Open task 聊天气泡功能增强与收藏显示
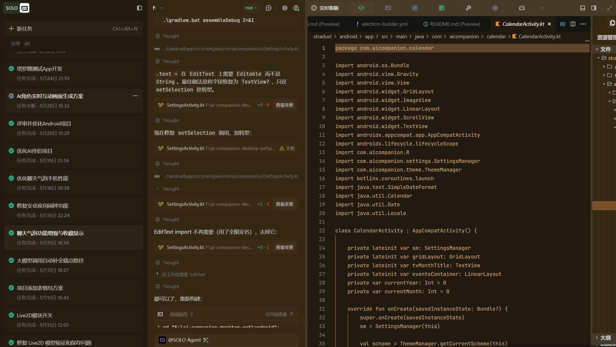 pos(73,238)
